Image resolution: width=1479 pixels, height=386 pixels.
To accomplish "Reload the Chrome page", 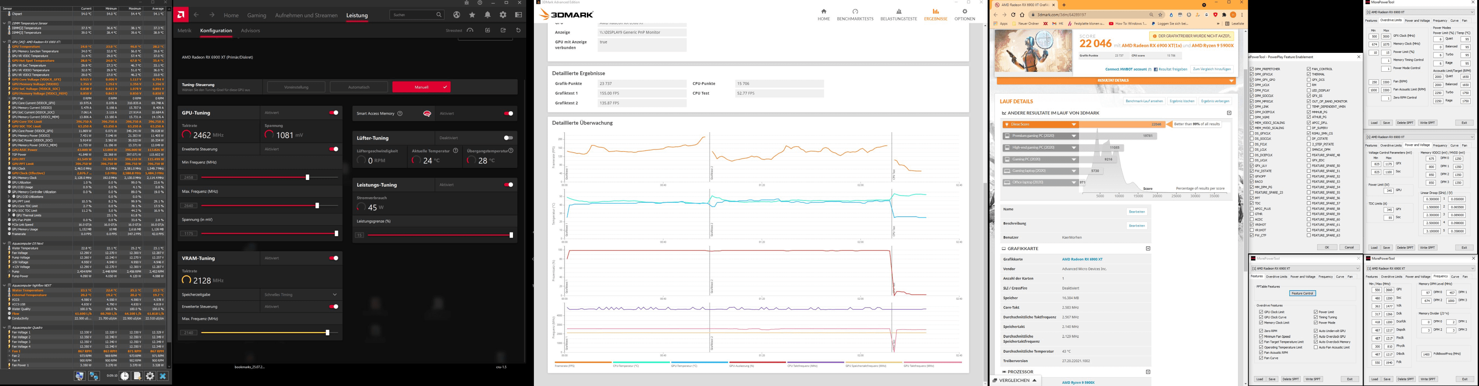I will coord(1013,15).
